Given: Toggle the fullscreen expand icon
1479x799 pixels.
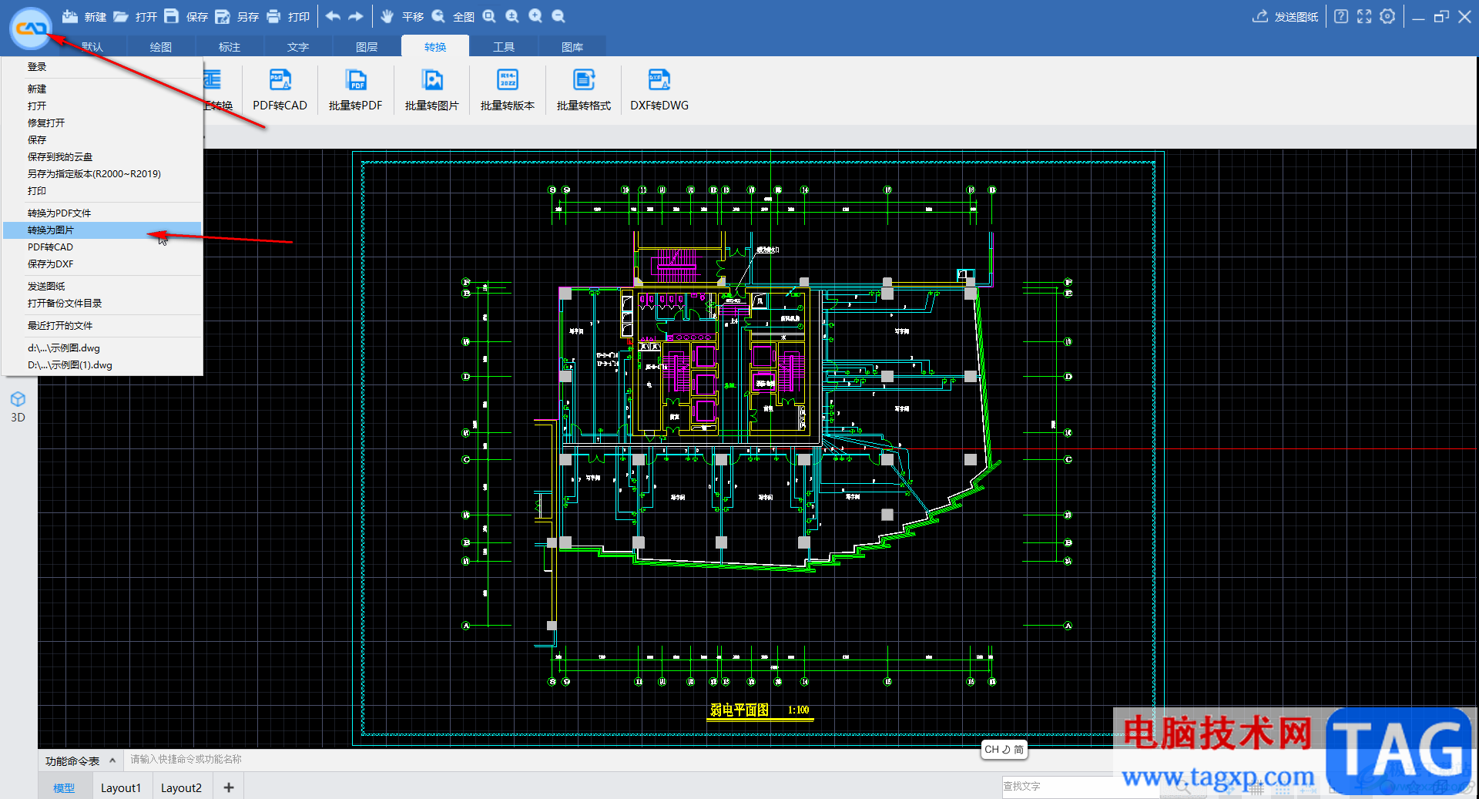Looking at the screenshot, I should 1364,16.
